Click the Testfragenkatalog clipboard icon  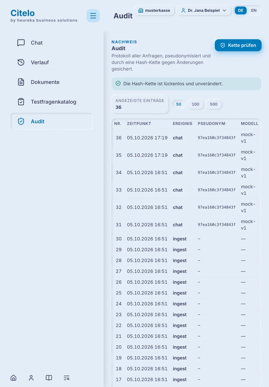pos(21,102)
